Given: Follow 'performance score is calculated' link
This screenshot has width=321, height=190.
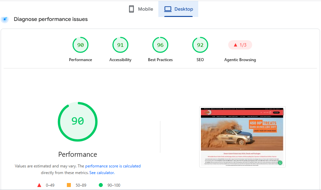Looking at the screenshot, I should pos(113,166).
